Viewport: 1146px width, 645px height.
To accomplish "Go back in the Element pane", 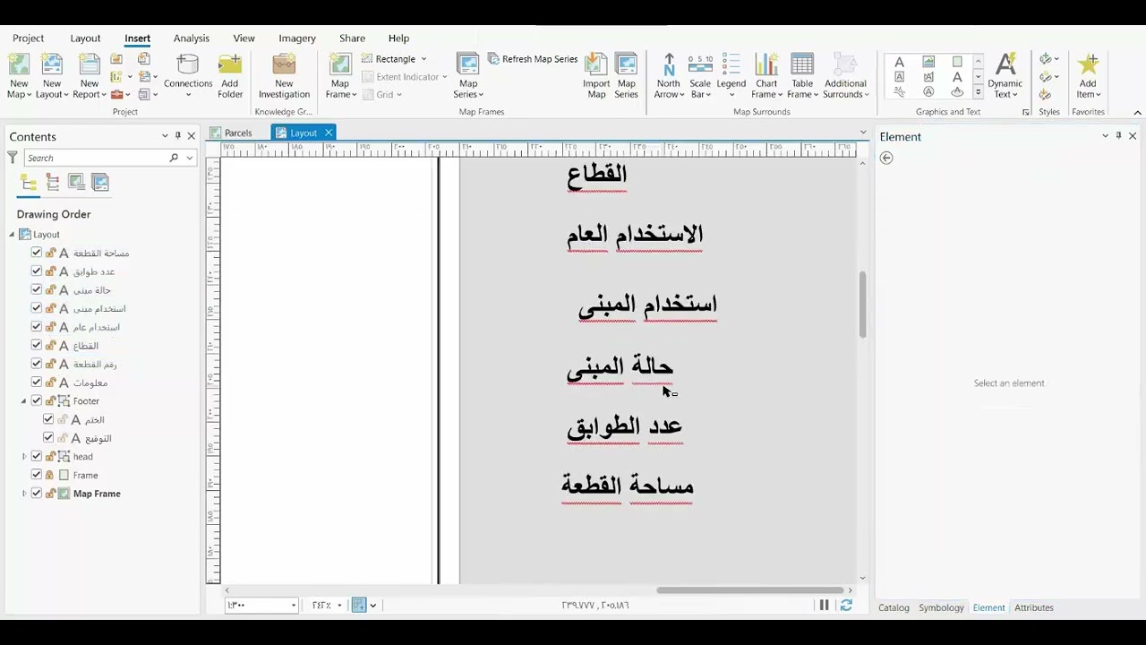I will (x=886, y=158).
